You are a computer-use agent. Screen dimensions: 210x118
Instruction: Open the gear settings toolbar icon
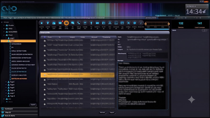pyautogui.click(x=135, y=23)
